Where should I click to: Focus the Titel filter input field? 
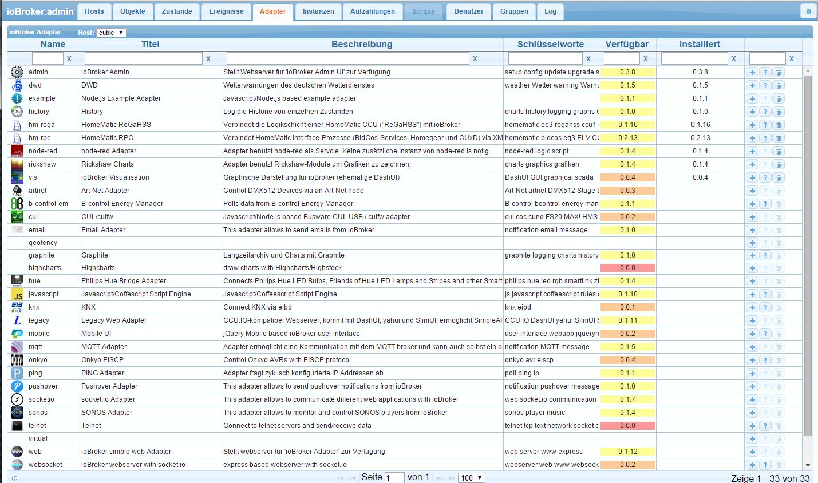[x=144, y=58]
